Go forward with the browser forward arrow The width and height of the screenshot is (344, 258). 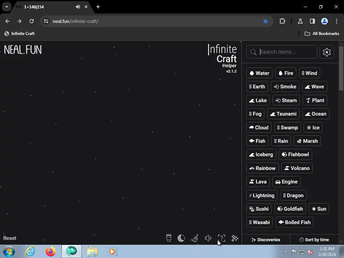19,21
